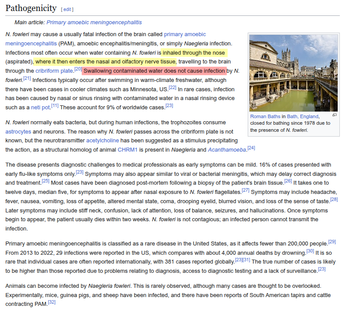
Task: Open the CHRM1 link
Action: tap(127, 150)
